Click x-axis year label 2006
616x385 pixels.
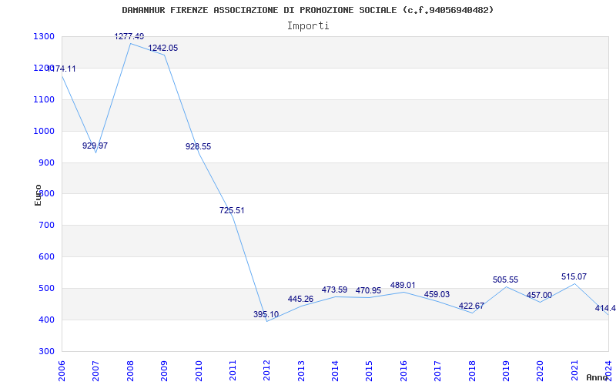click(62, 370)
